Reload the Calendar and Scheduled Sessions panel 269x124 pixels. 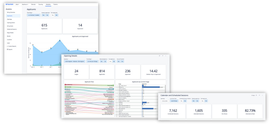[256, 95]
